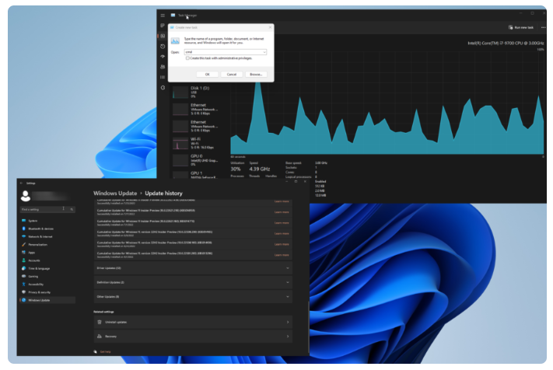Learn more about 10.0.22621.160 cumulative update
Image resolution: width=553 pixels, height=370 pixels.
(x=282, y=223)
